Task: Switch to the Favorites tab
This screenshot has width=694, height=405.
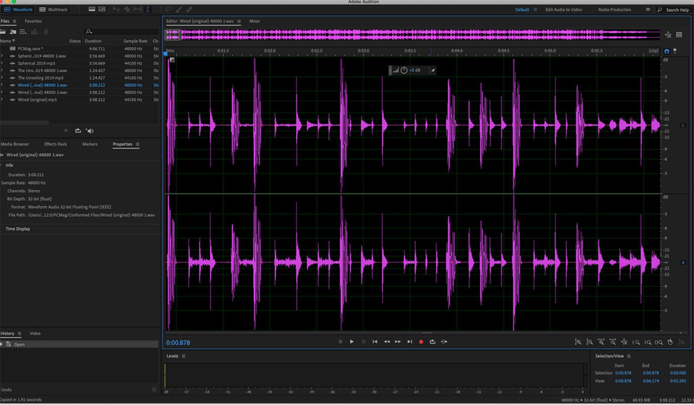Action: 33,21
